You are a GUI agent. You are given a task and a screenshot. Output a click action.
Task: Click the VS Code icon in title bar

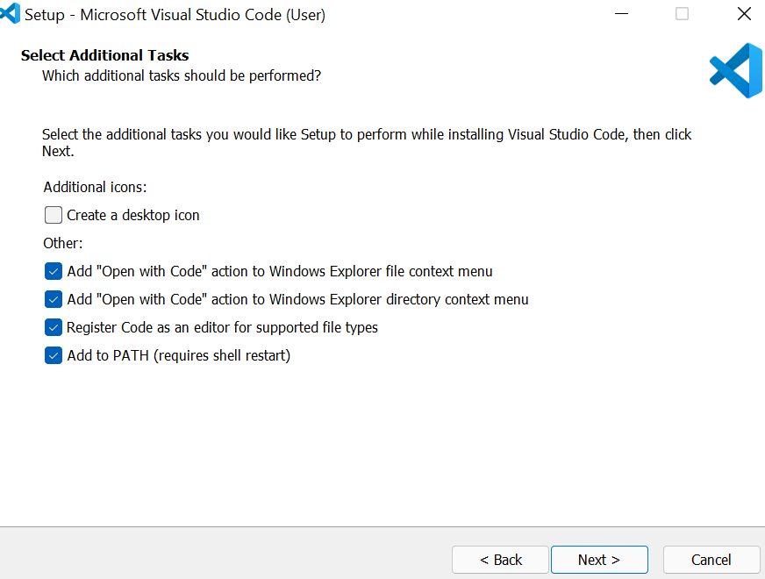[x=10, y=13]
